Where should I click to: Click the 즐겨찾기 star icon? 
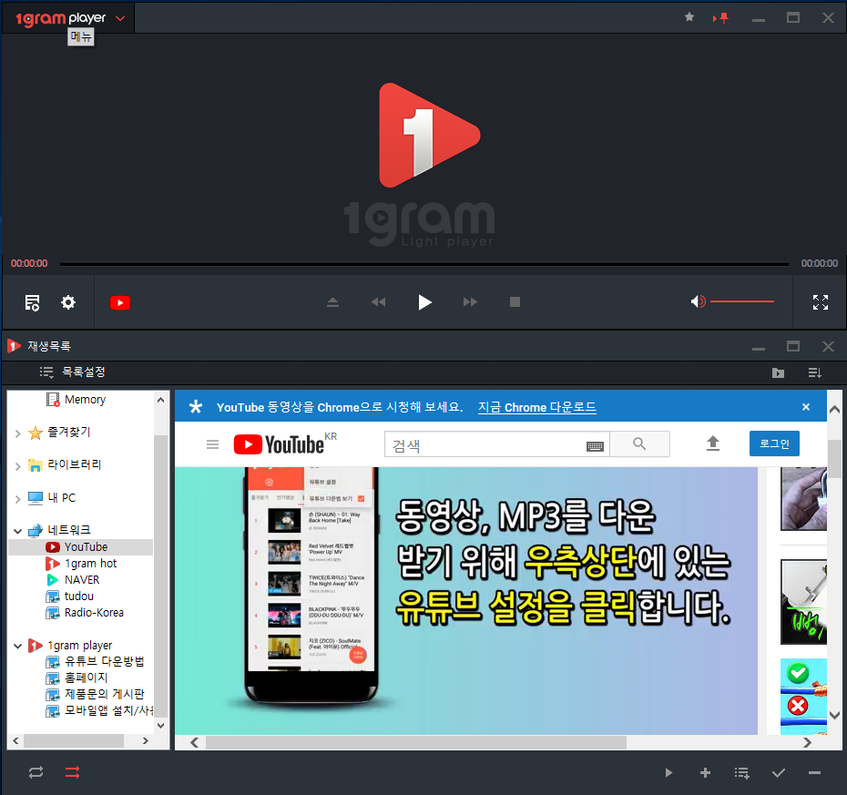[36, 433]
